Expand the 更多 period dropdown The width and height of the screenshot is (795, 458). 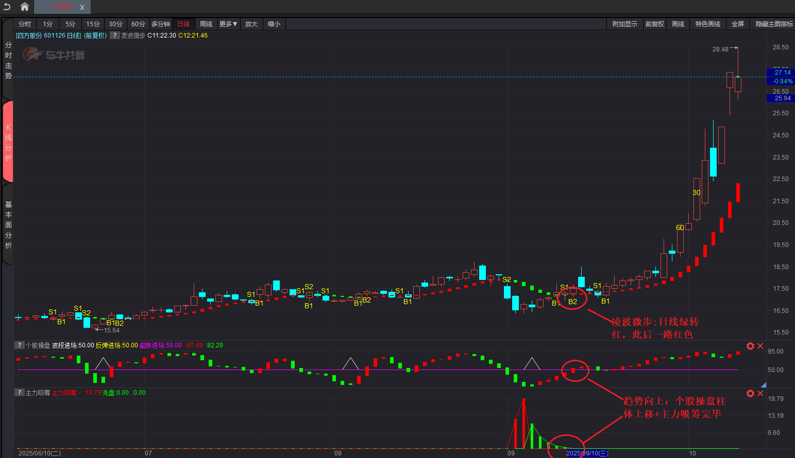228,24
